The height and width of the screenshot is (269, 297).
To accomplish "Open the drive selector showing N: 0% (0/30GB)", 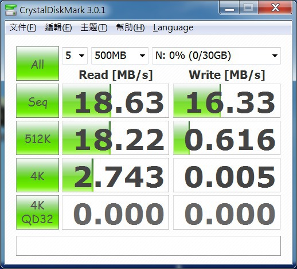I will 216,56.
